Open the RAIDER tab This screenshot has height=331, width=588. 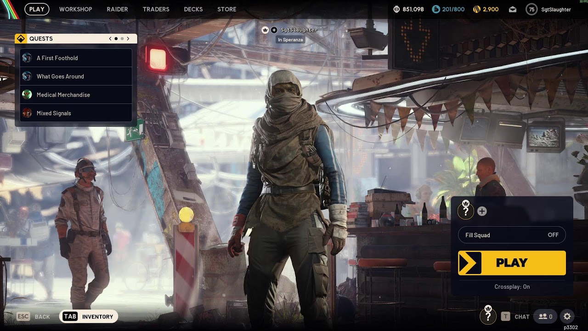(x=117, y=9)
